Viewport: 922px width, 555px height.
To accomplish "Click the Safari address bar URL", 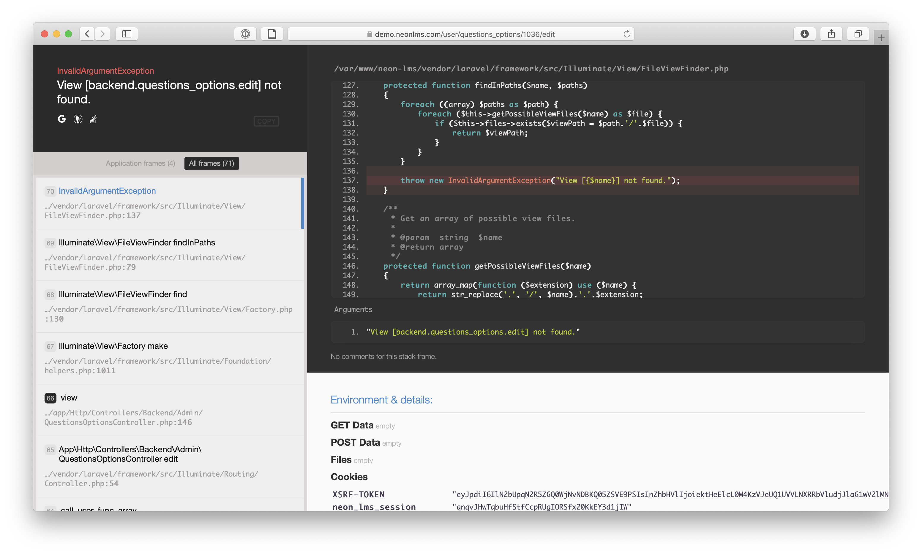I will [464, 34].
